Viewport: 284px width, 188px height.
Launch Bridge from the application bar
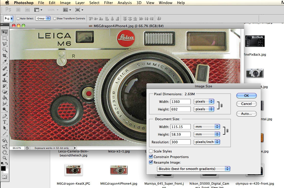(x=18, y=10)
